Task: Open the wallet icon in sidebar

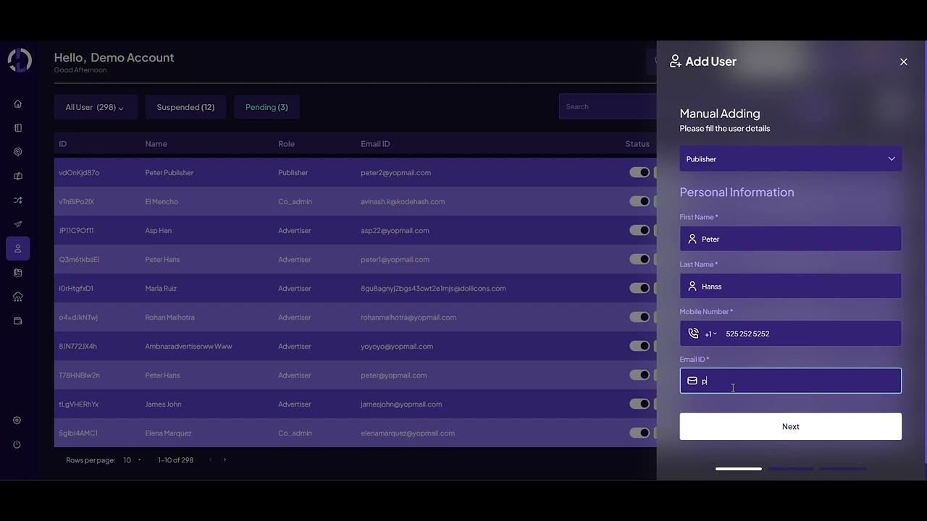Action: pos(18,321)
